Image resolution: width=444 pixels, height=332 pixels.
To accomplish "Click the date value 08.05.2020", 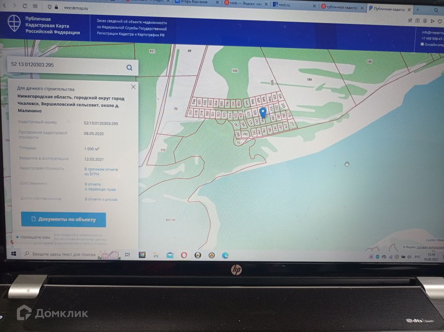I will (94, 134).
